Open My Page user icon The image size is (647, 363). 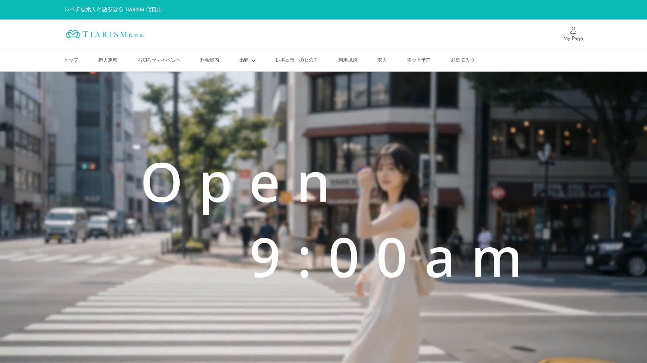coord(573,30)
